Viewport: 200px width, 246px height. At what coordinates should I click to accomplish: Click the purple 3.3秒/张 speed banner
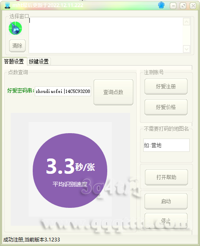70,170
